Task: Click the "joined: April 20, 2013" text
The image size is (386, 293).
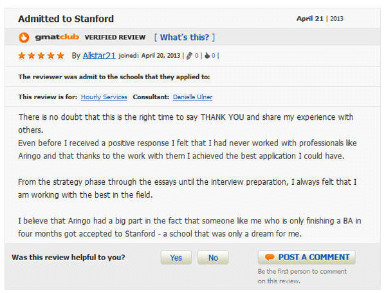Action: 149,55
